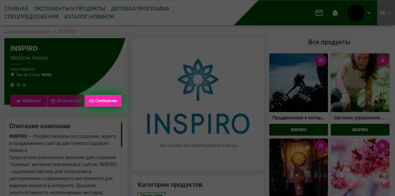Open the dartboard product thumbnail

point(298,167)
